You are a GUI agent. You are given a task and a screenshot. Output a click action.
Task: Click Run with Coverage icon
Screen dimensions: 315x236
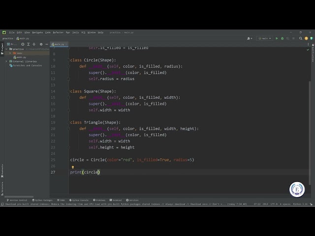[288, 38]
